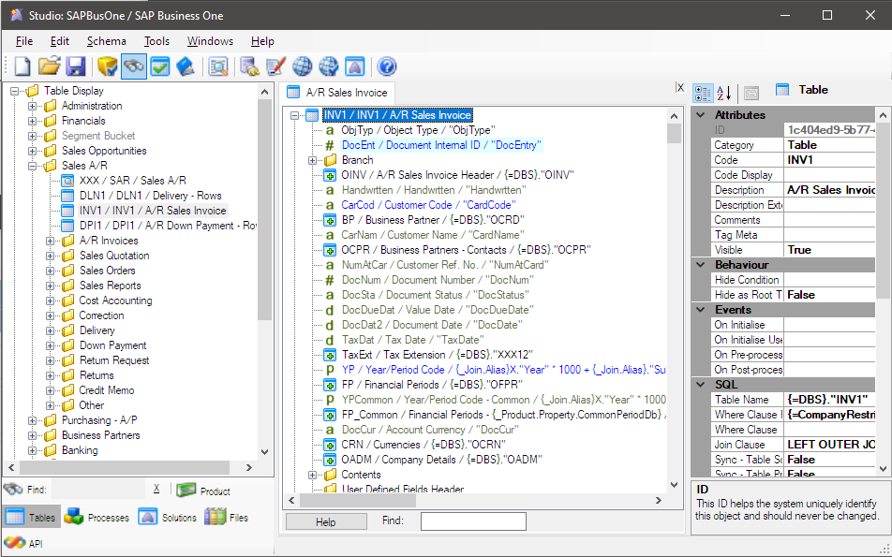This screenshot has width=892, height=557.
Task: Expand the Credit Memo folder
Action: 50,390
